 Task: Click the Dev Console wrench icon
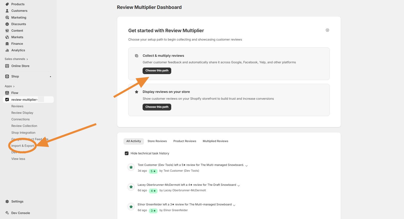7,213
